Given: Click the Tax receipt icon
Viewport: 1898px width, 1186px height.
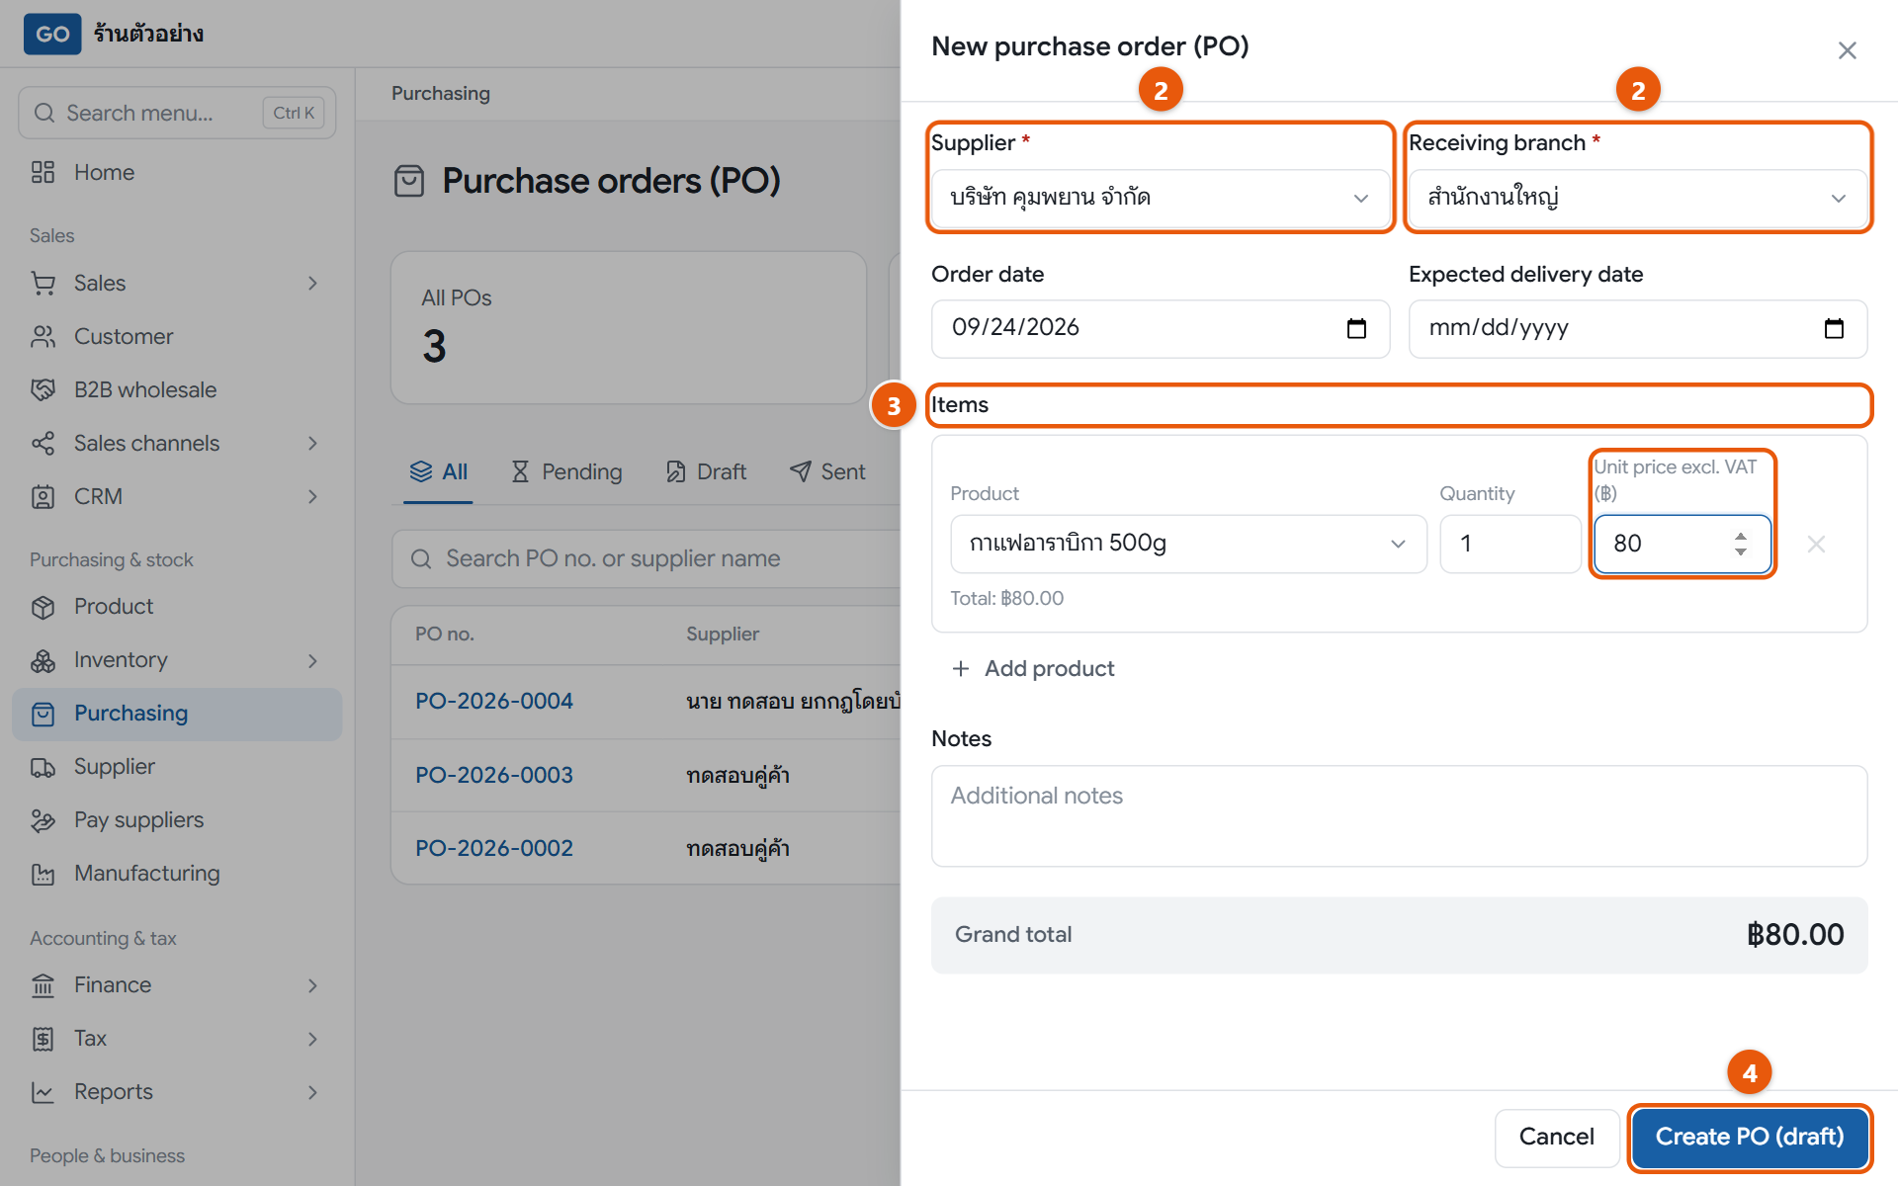Looking at the screenshot, I should 43,1039.
